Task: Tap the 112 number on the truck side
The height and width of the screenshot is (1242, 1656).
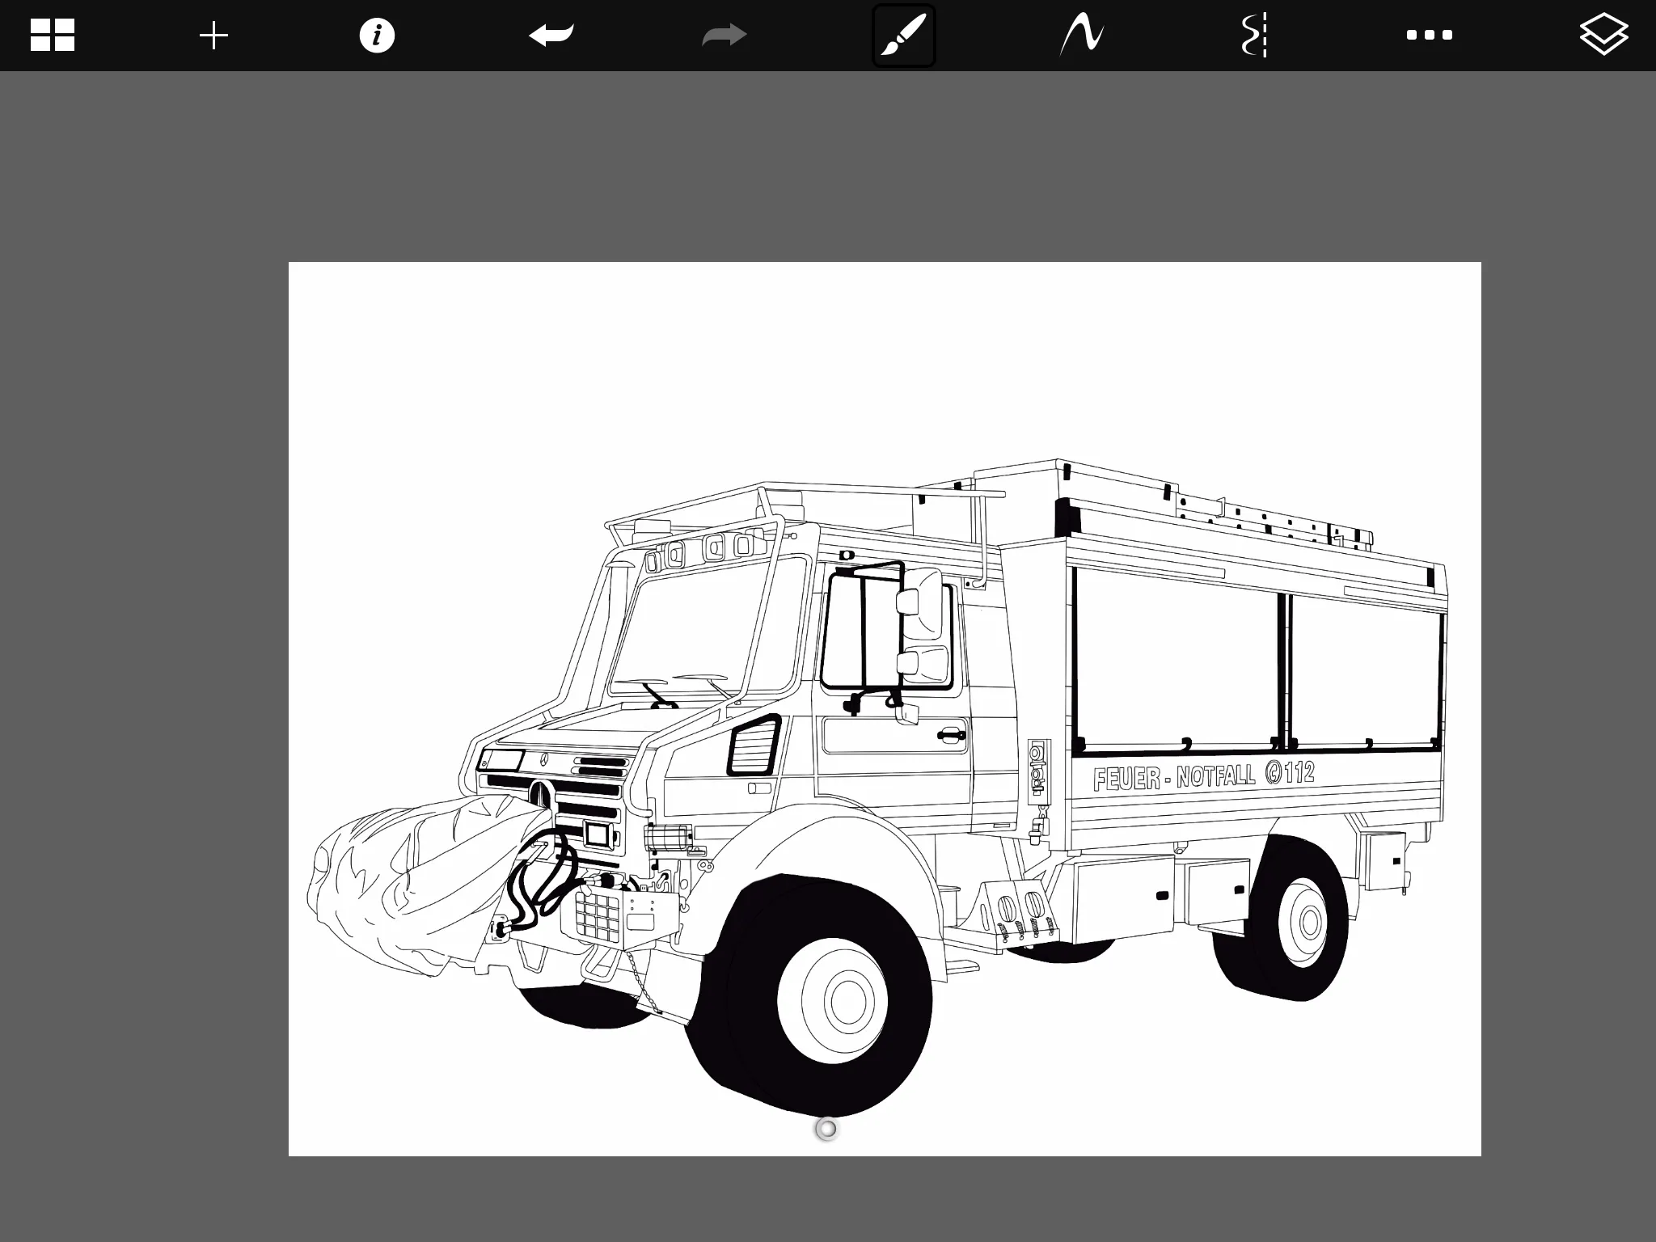Action: click(1299, 772)
